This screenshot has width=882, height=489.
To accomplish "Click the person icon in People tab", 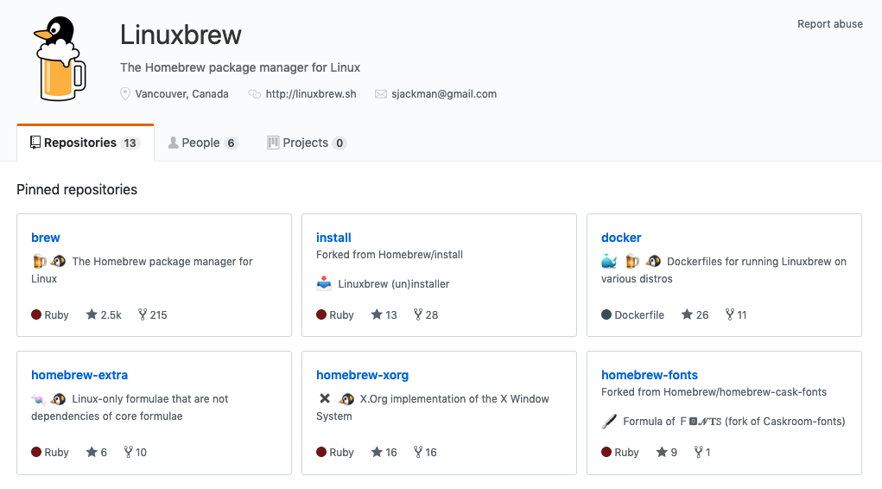I will click(174, 143).
